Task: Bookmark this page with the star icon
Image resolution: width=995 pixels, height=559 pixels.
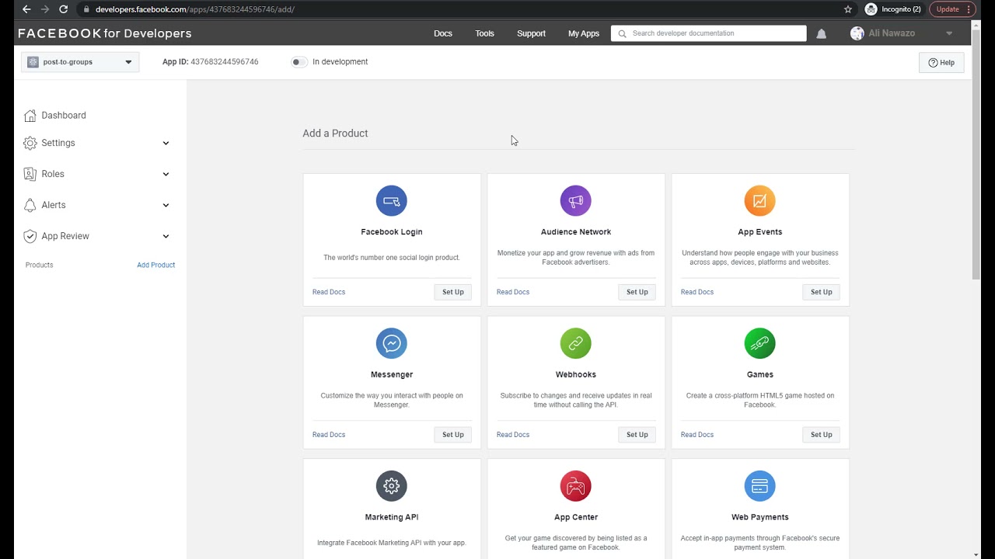Action: (848, 9)
